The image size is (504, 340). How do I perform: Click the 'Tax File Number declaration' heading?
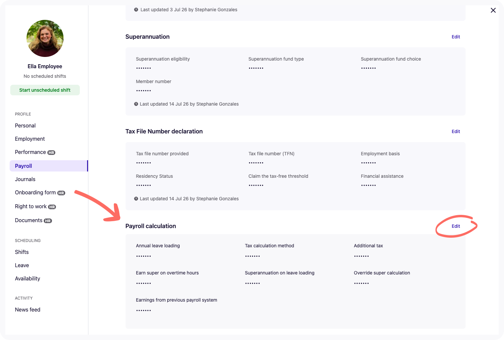(x=164, y=131)
